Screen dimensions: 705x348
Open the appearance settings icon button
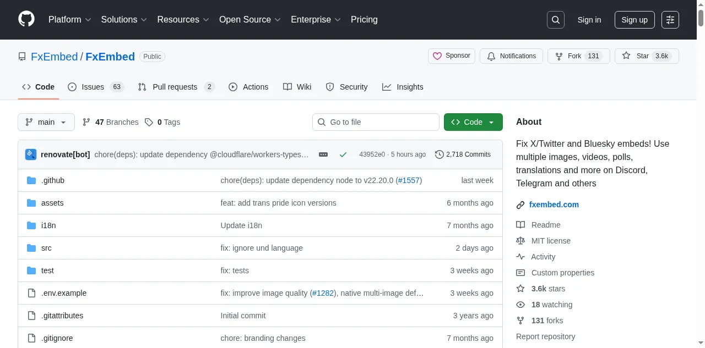[x=670, y=20]
